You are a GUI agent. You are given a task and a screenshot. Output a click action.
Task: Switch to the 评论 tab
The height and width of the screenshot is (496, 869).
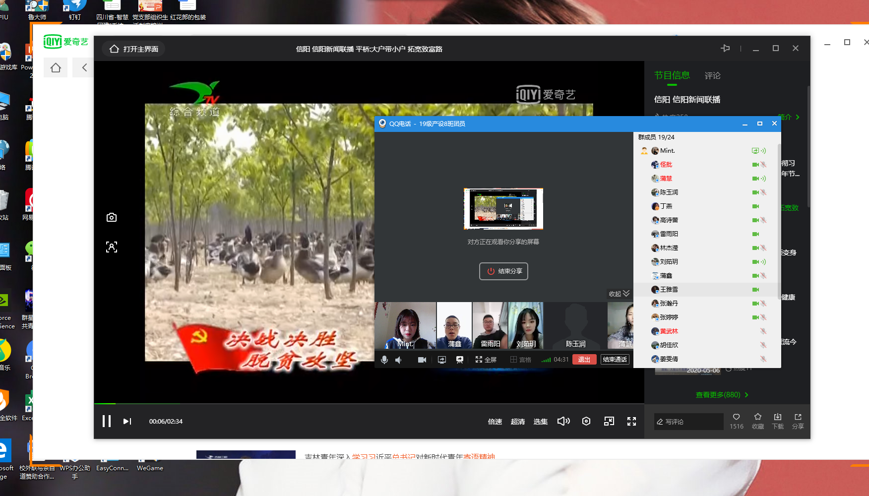tap(712, 75)
